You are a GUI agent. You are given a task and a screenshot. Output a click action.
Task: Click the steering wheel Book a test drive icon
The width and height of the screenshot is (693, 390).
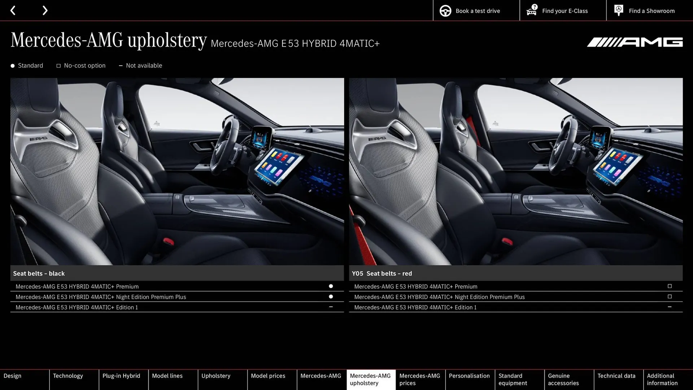click(445, 10)
